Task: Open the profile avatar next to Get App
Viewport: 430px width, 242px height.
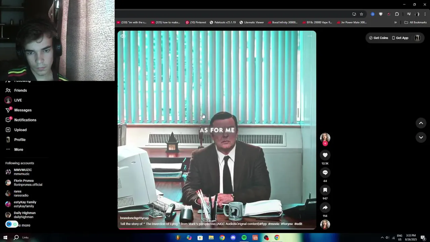Action: [418, 38]
